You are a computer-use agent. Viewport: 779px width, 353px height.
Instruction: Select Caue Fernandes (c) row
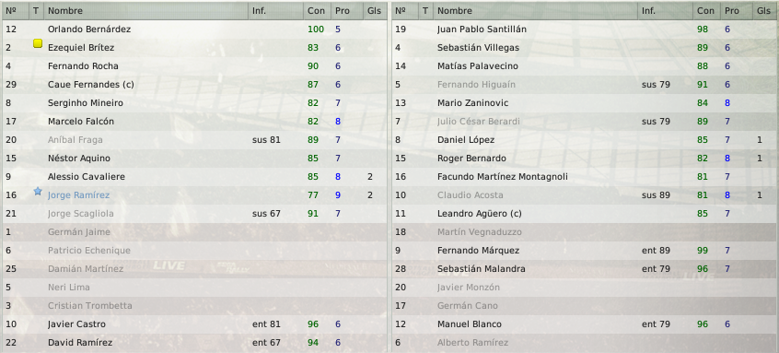tap(194, 85)
